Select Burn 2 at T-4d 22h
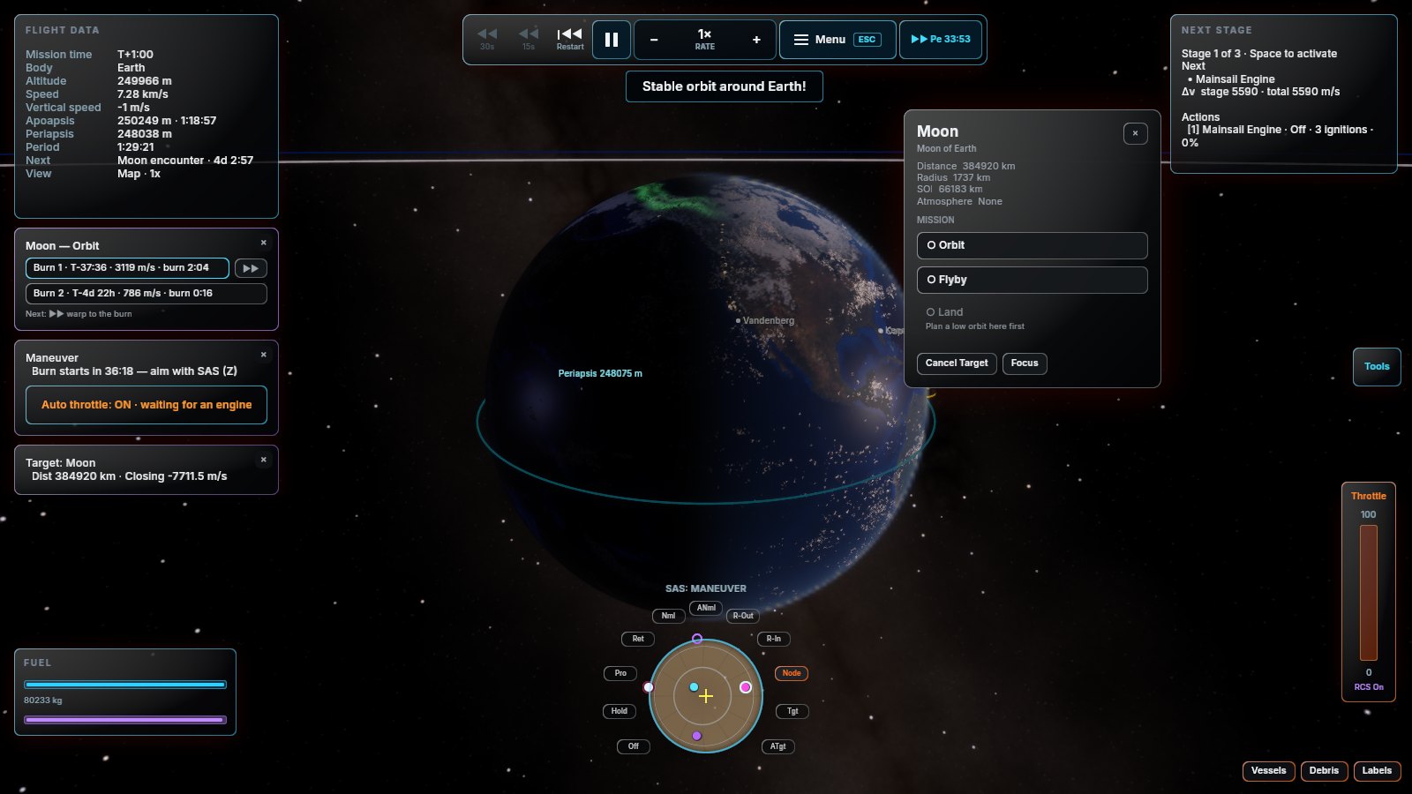The height and width of the screenshot is (794, 1412). [x=146, y=294]
